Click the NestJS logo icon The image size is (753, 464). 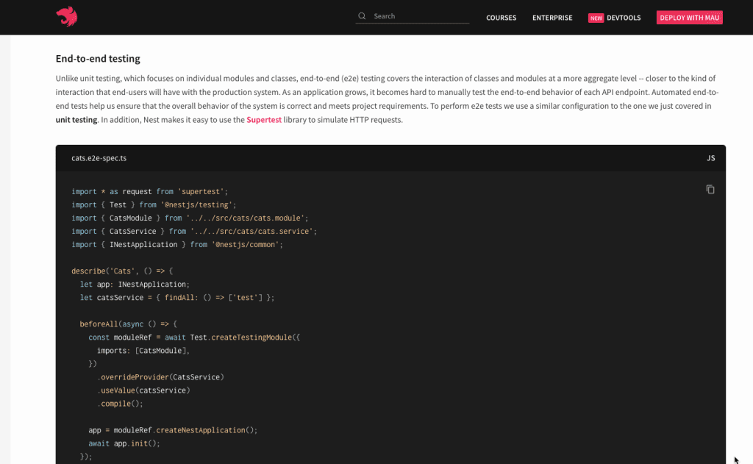tap(67, 17)
